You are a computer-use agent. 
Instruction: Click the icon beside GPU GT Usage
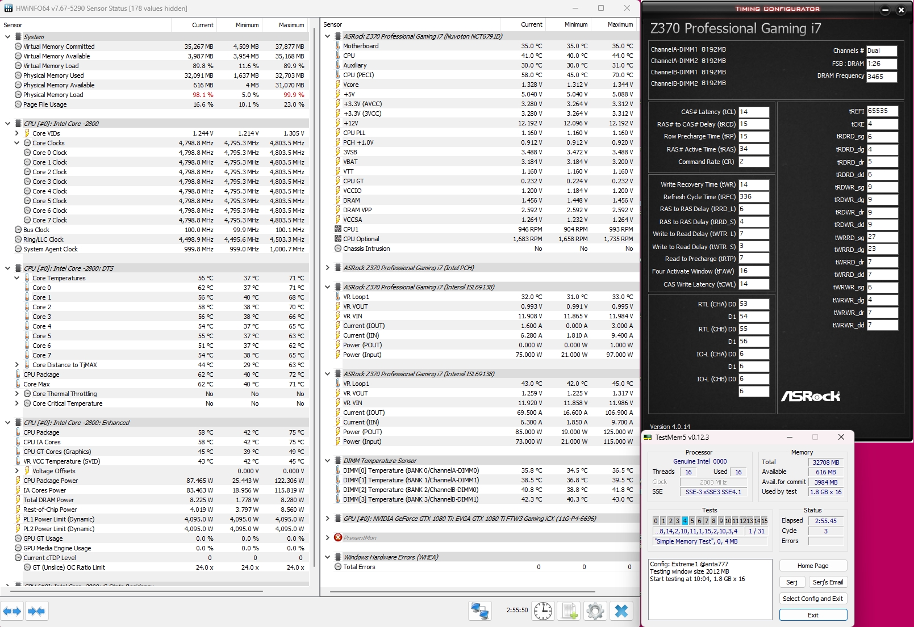[x=18, y=538]
